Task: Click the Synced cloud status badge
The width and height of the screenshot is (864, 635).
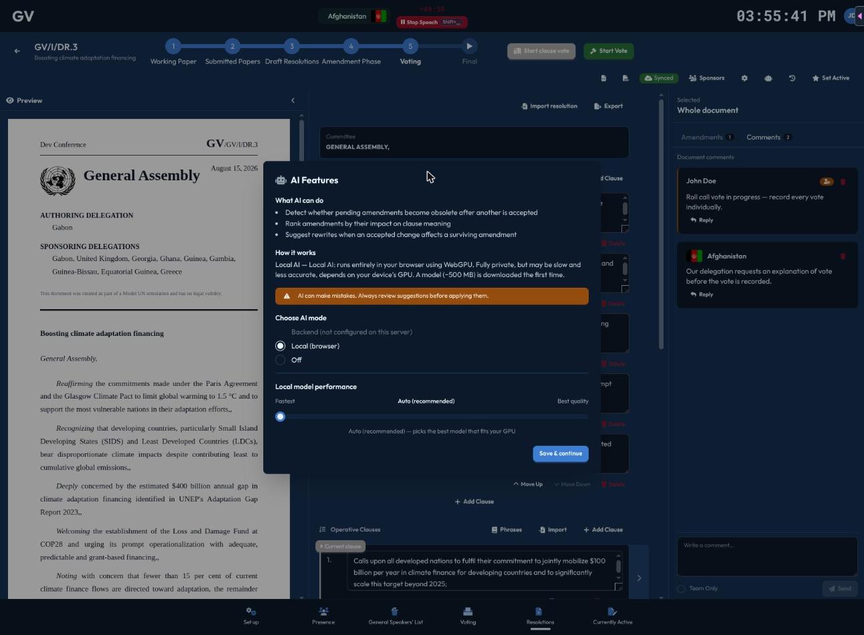Action: coord(659,78)
